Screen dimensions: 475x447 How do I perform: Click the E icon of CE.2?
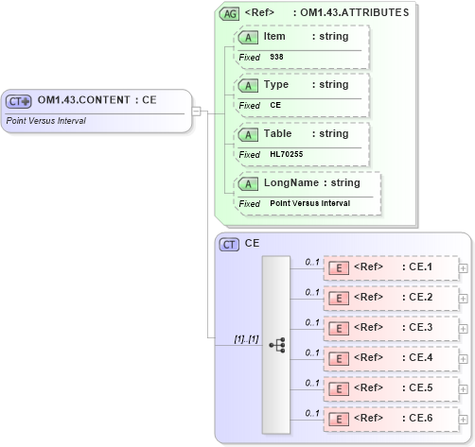click(339, 299)
